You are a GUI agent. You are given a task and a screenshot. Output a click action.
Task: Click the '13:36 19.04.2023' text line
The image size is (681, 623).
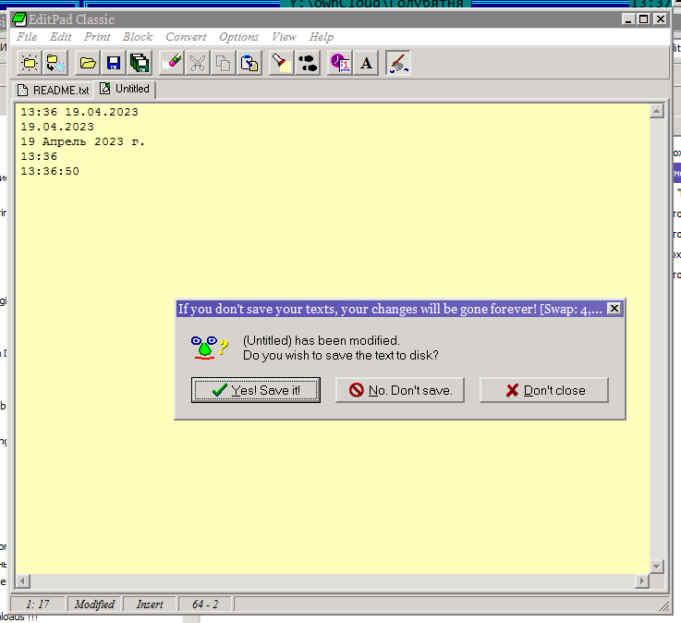click(79, 112)
